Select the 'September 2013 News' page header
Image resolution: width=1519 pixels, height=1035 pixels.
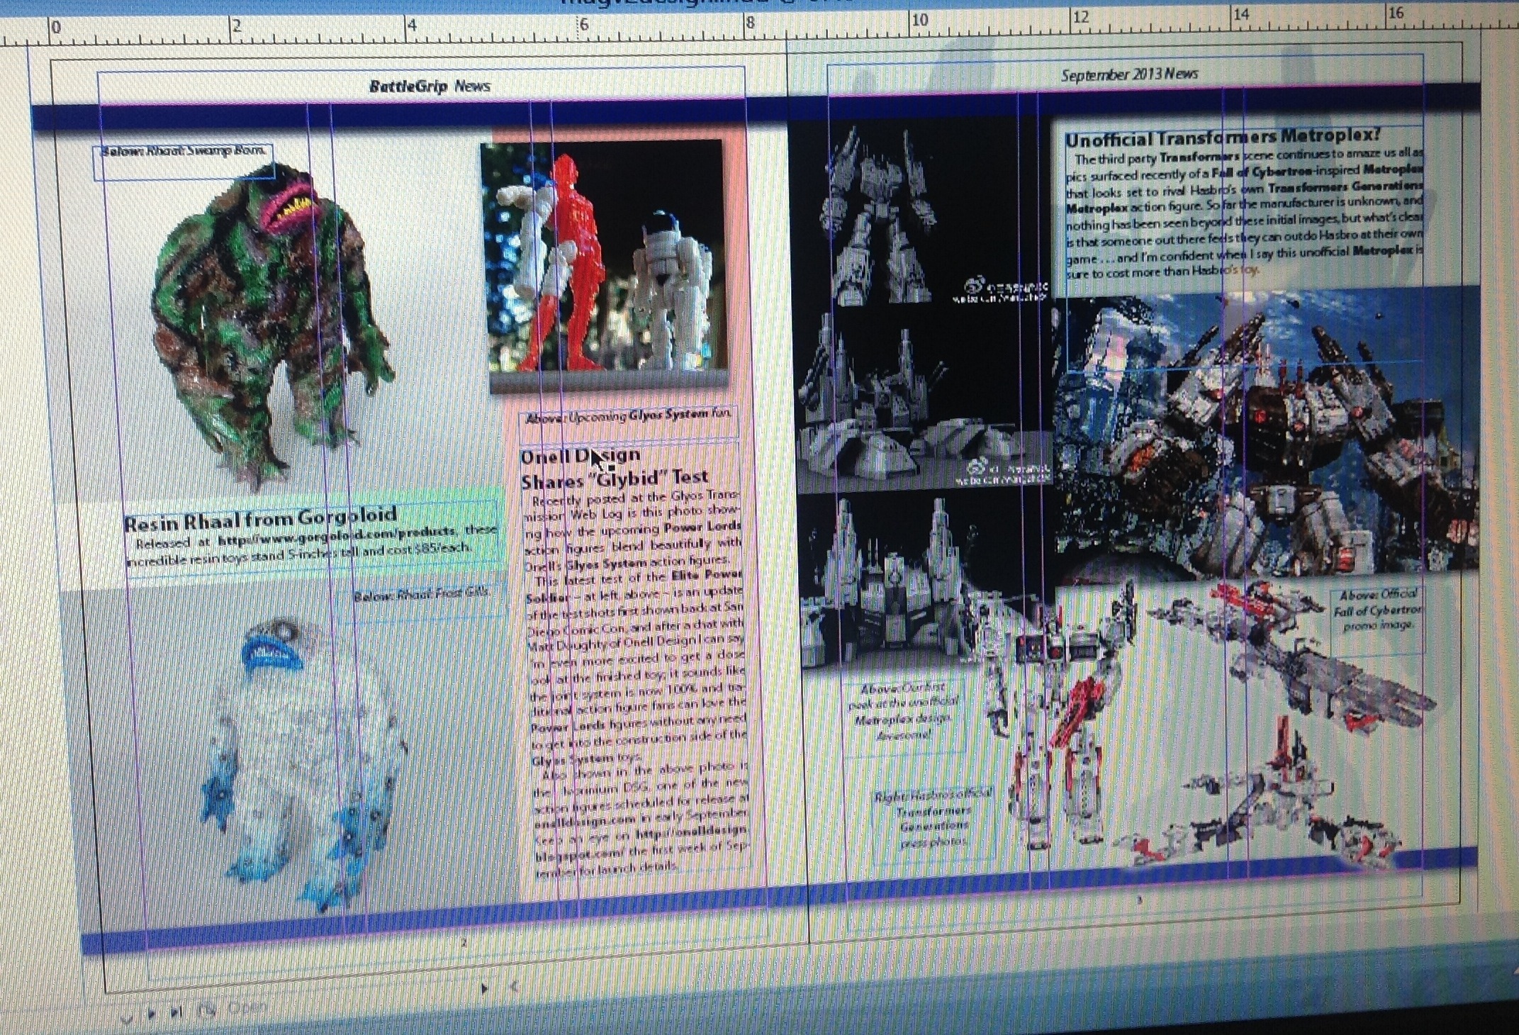pyautogui.click(x=1129, y=74)
